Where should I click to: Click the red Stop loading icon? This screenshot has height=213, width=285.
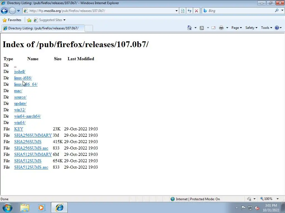[196, 11]
